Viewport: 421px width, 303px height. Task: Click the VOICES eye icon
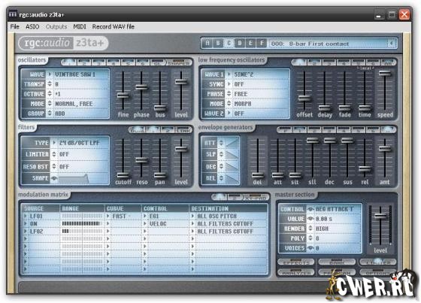tap(310, 248)
